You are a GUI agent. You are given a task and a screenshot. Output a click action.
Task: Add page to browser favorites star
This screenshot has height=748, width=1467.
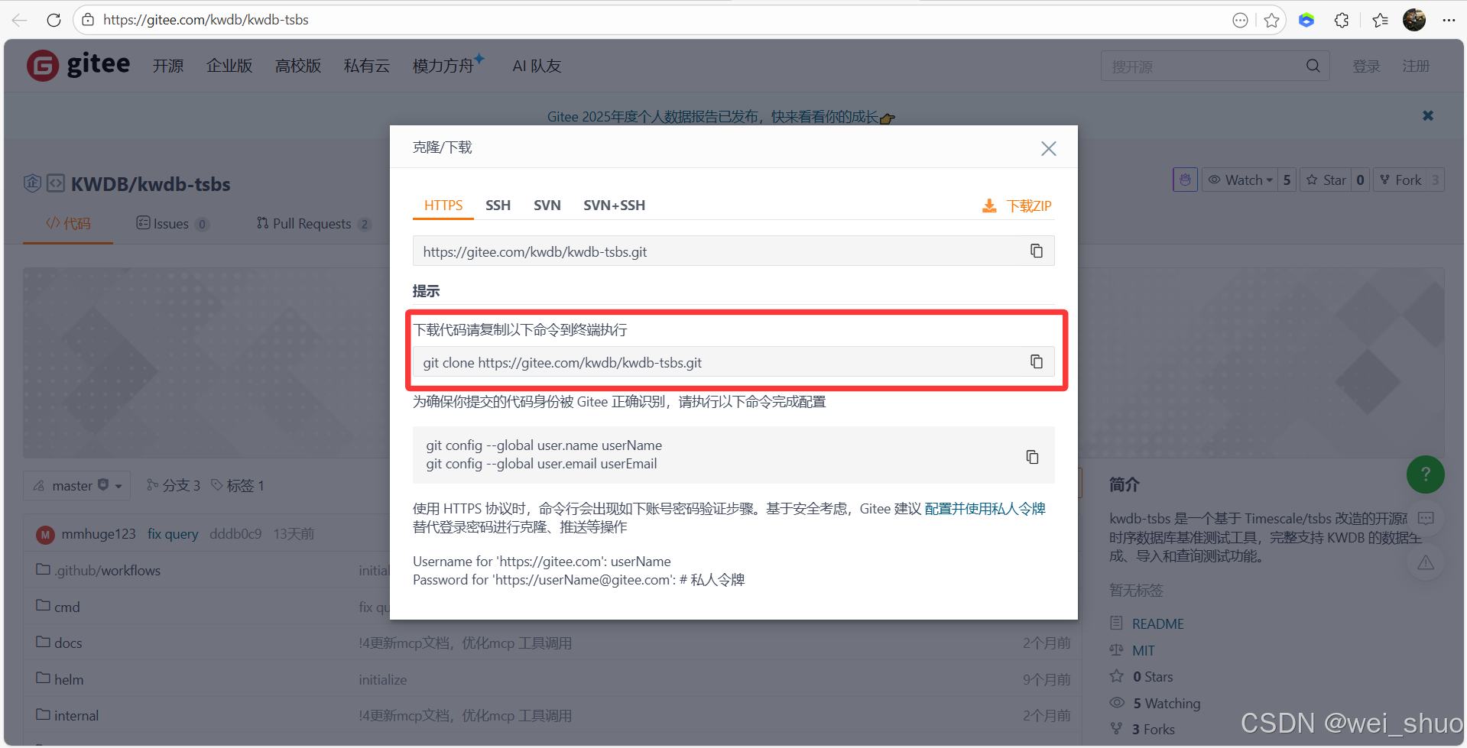pos(1271,21)
